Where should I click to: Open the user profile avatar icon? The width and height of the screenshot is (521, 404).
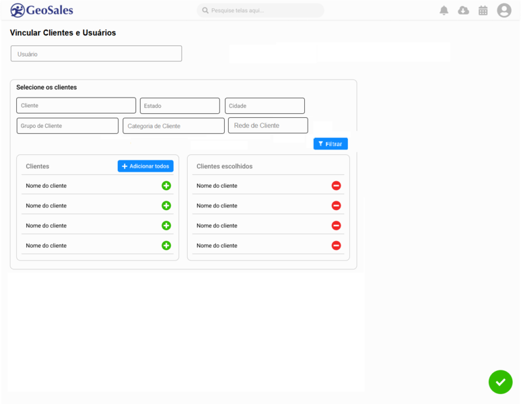coord(504,10)
